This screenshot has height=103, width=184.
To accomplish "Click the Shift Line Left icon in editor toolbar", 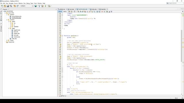I will (97, 11).
